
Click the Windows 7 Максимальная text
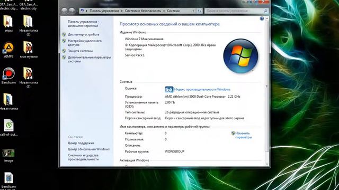click(x=144, y=39)
